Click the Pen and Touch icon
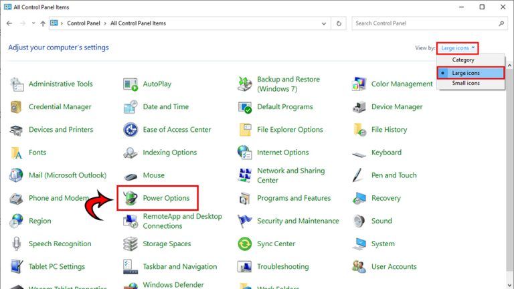The height and width of the screenshot is (289, 514). (358, 175)
